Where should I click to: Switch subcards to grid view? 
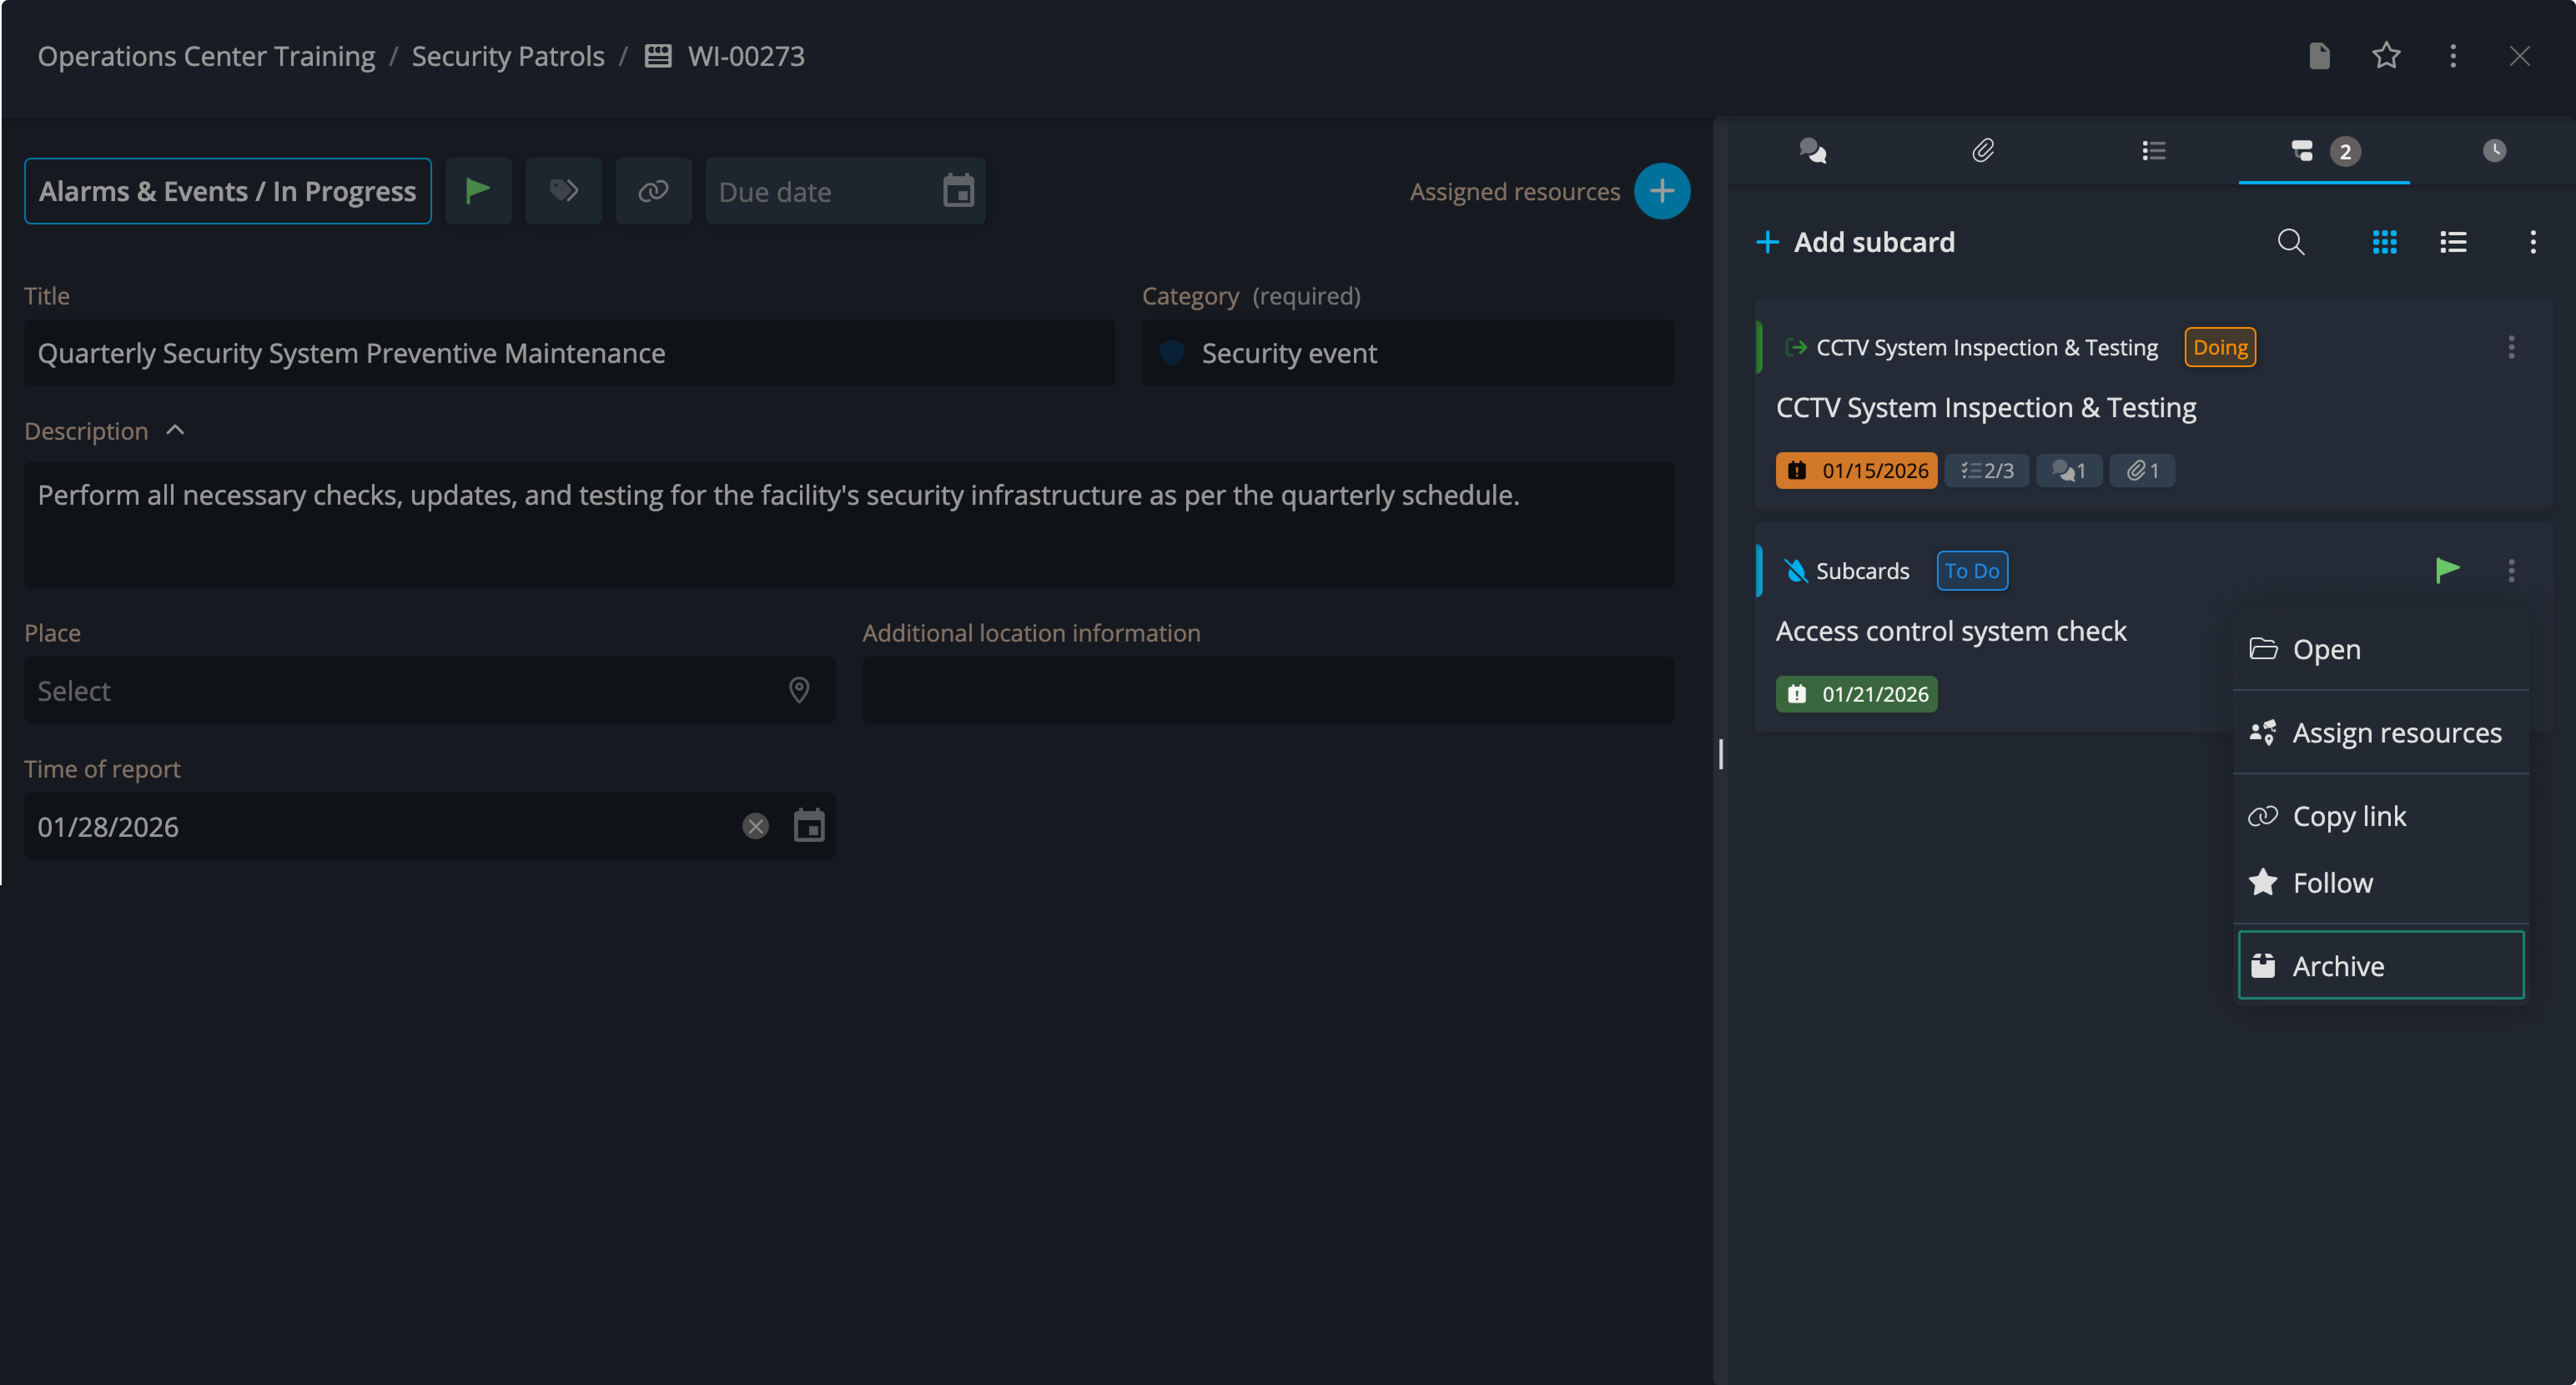[2384, 242]
